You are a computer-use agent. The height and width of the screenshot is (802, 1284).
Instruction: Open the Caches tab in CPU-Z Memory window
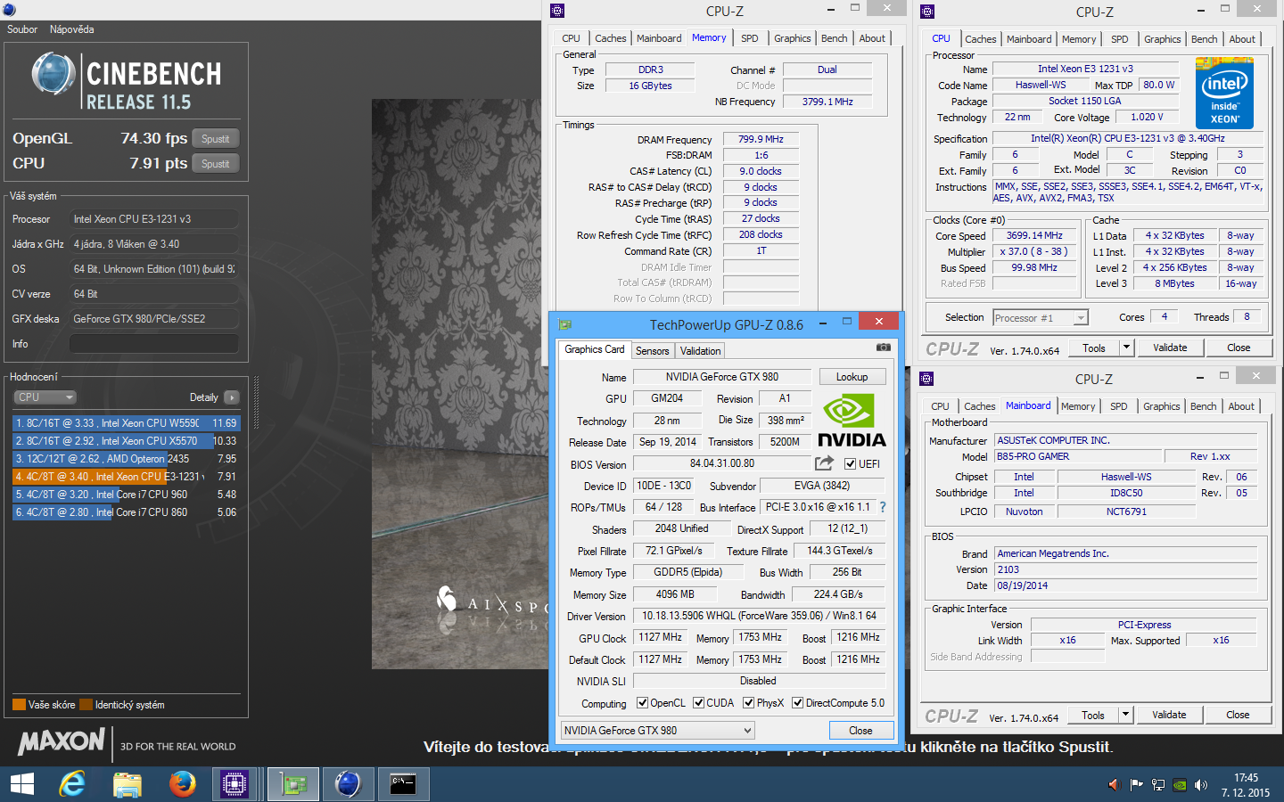pyautogui.click(x=611, y=38)
